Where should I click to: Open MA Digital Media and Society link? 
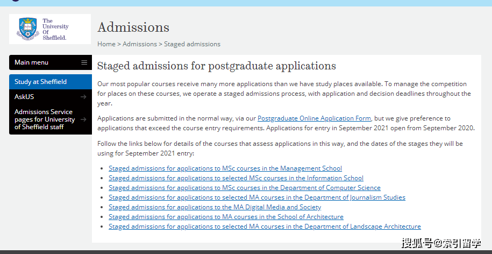tap(215, 207)
